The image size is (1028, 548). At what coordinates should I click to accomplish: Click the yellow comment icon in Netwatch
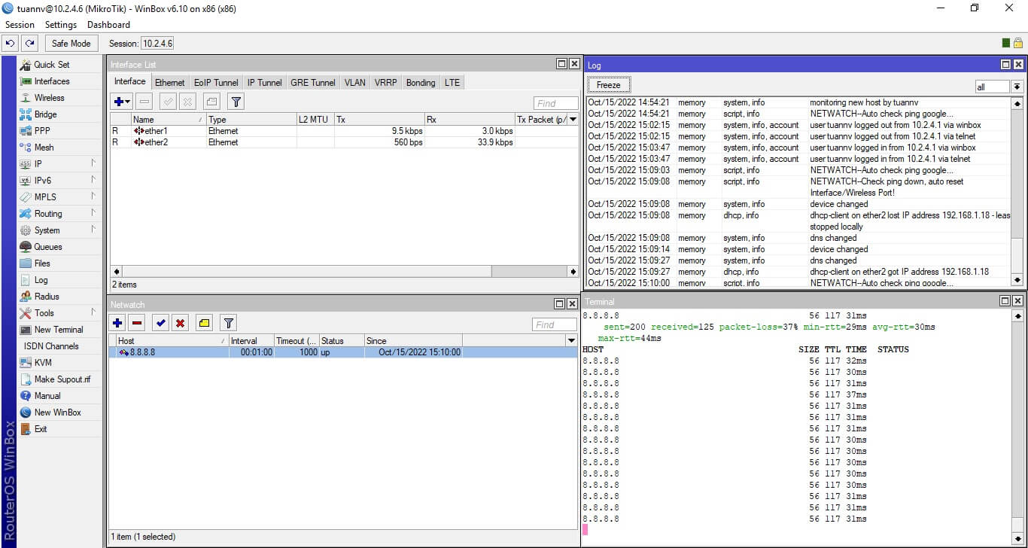pyautogui.click(x=204, y=323)
